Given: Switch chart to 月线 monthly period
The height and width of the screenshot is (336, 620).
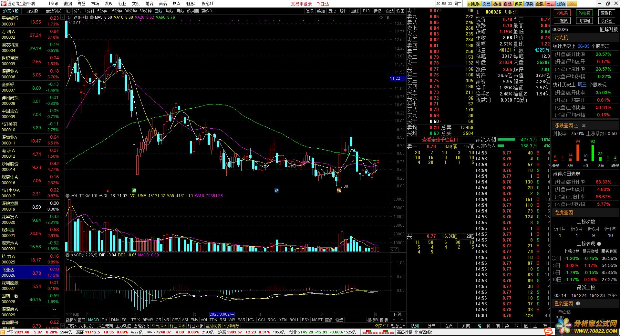Looking at the screenshot, I should 181,11.
